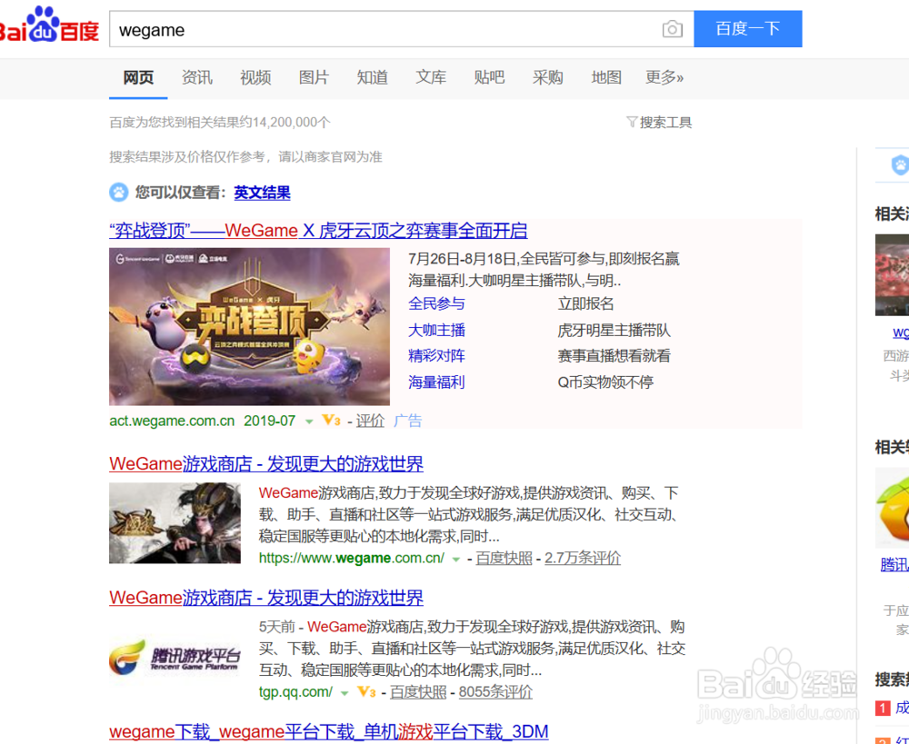The width and height of the screenshot is (909, 744).
Task: Click the V3 badge next to tgp.qq.com
Action: tap(366, 691)
